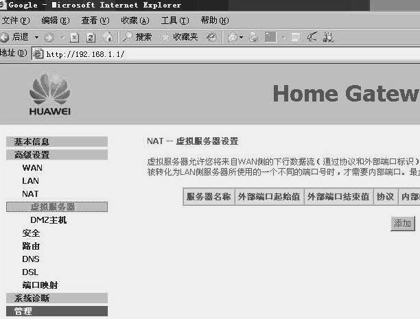Click the 添加 button

click(x=403, y=224)
